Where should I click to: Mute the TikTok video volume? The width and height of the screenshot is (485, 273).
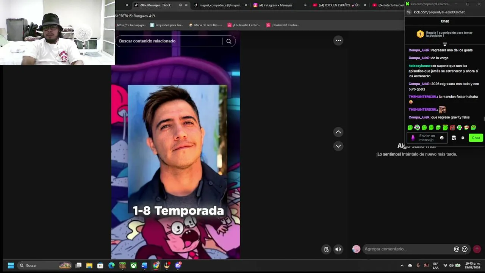[338, 249]
